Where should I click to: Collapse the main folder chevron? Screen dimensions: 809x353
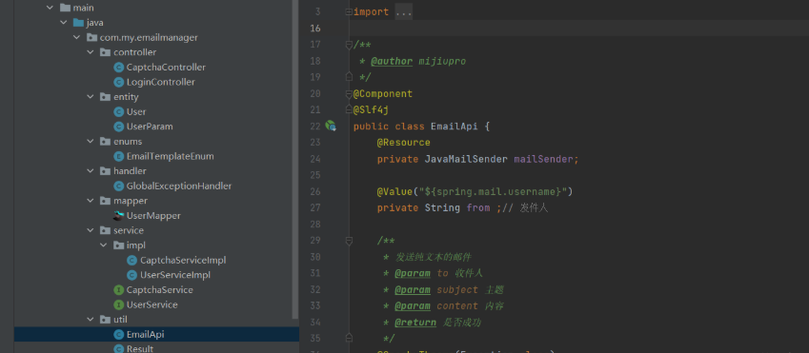pos(51,8)
